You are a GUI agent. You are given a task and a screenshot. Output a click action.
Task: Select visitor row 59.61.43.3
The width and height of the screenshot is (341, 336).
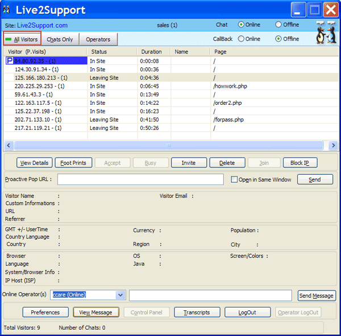point(172,95)
